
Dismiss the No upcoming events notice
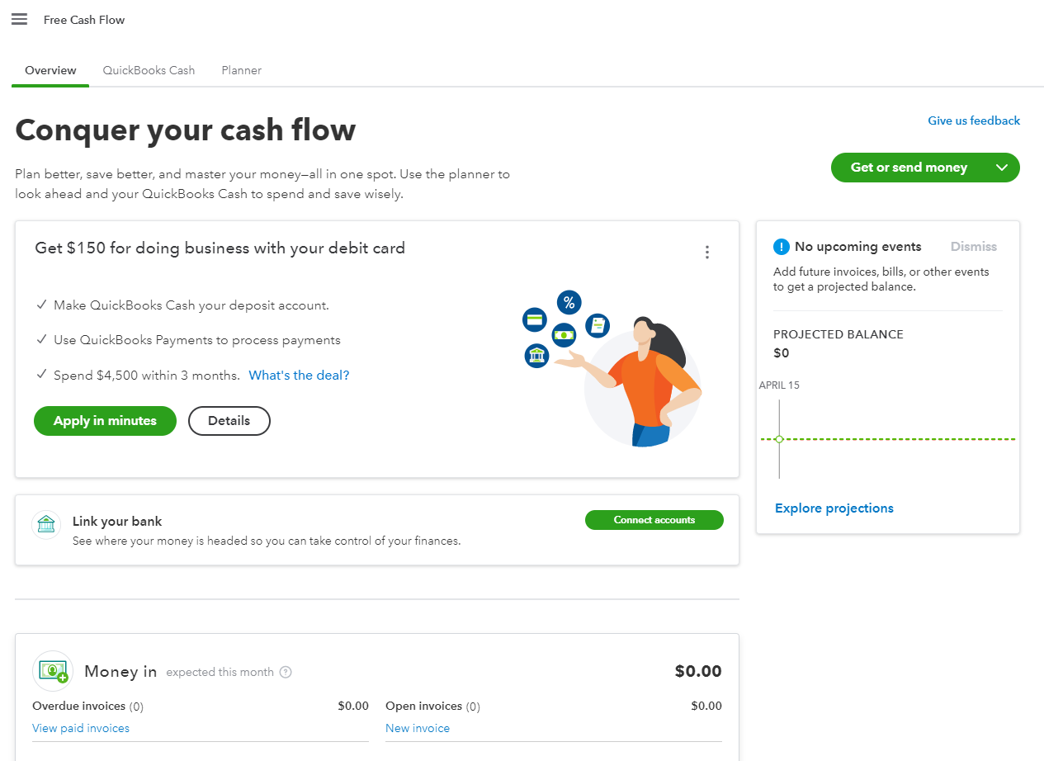pos(973,247)
